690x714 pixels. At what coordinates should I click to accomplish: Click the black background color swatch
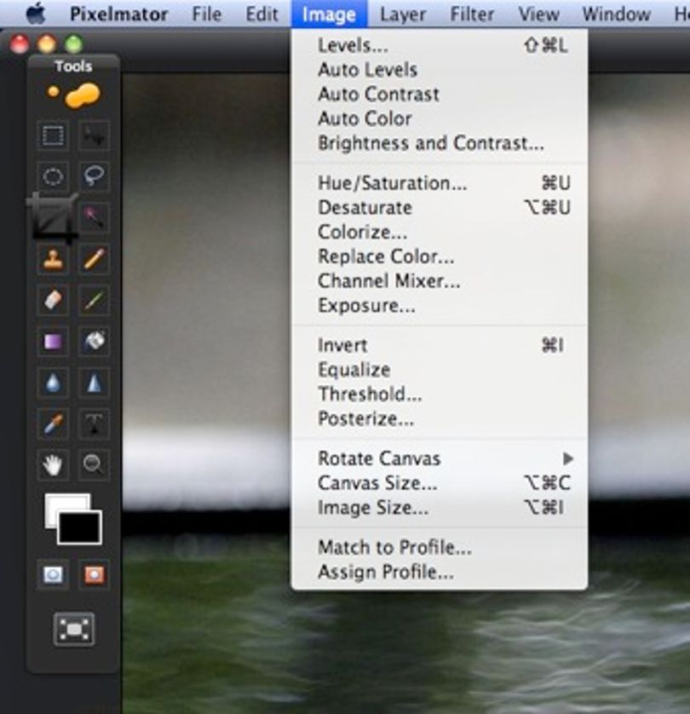(80, 527)
